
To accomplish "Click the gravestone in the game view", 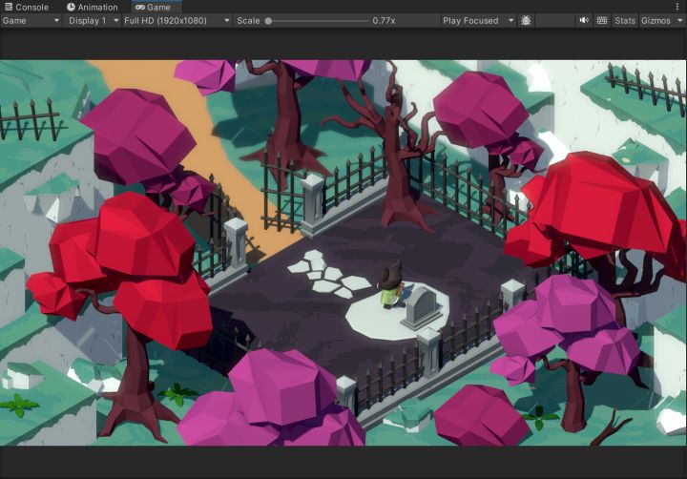I will pyautogui.click(x=422, y=307).
